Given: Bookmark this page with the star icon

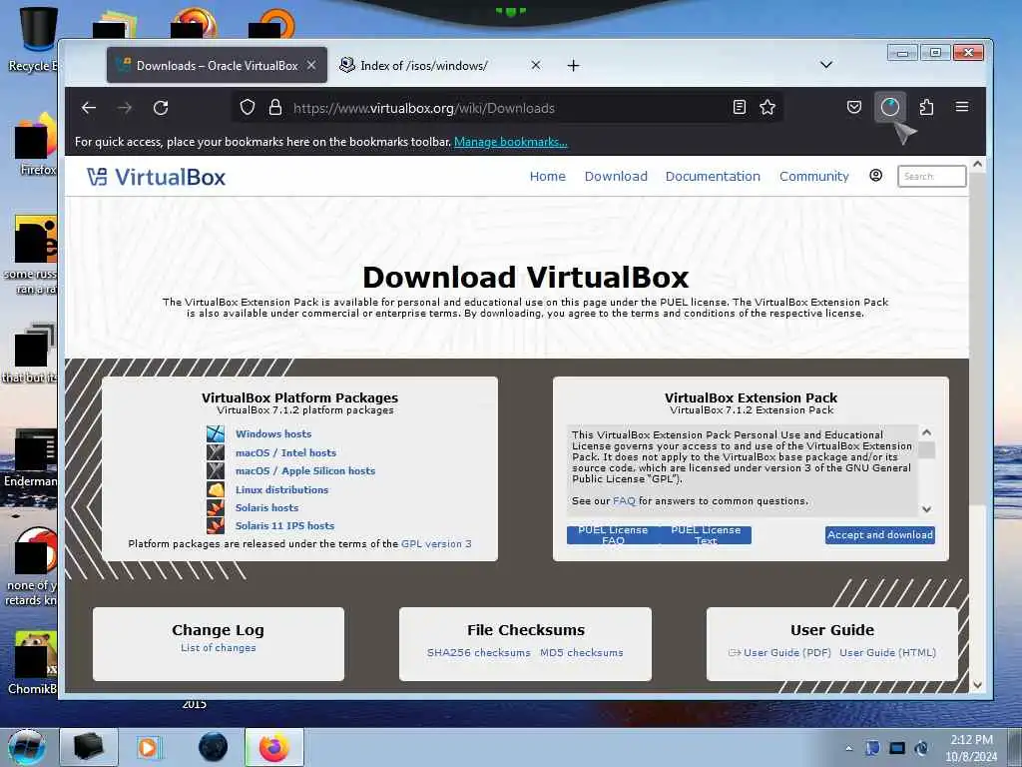Looking at the screenshot, I should [x=767, y=107].
